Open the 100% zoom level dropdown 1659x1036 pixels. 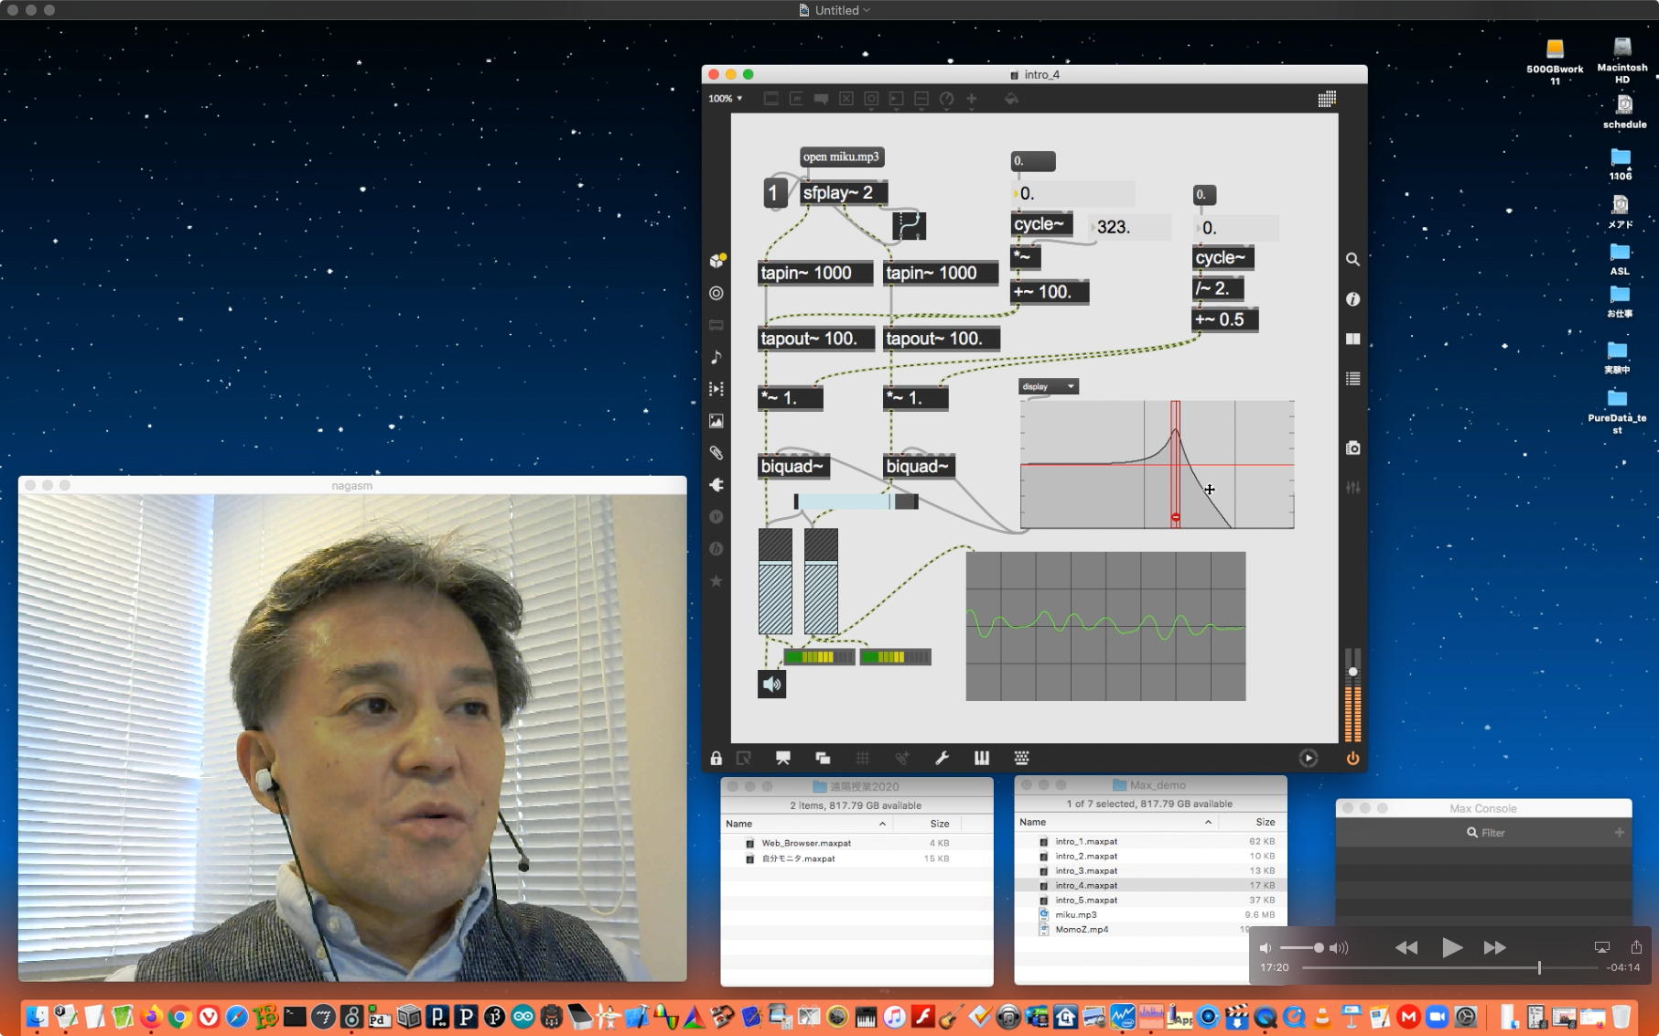point(725,99)
